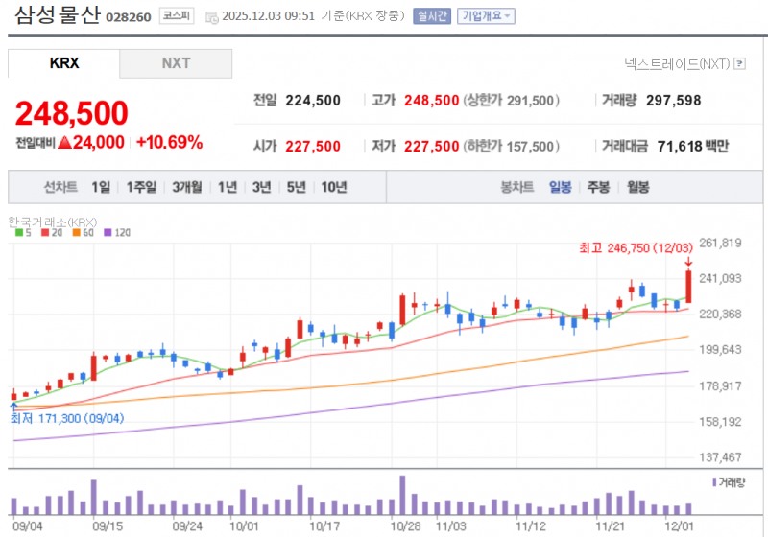Click the 상한가 291,500 text
This screenshot has width=768, height=537.
(x=511, y=101)
